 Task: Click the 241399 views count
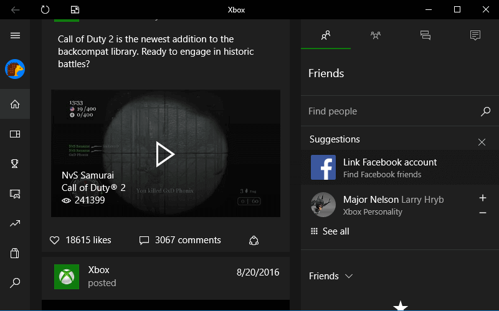coord(90,200)
